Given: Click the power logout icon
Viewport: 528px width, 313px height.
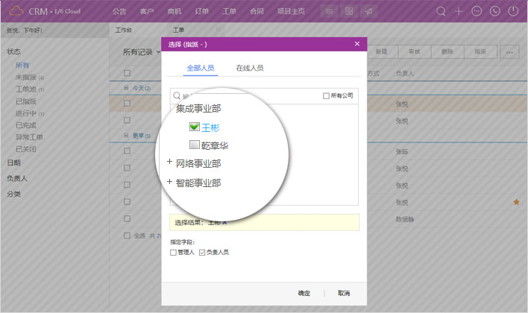Looking at the screenshot, I should (513, 11).
